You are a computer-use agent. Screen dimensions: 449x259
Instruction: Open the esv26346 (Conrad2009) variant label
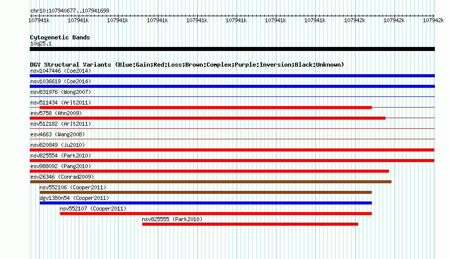tap(62, 177)
